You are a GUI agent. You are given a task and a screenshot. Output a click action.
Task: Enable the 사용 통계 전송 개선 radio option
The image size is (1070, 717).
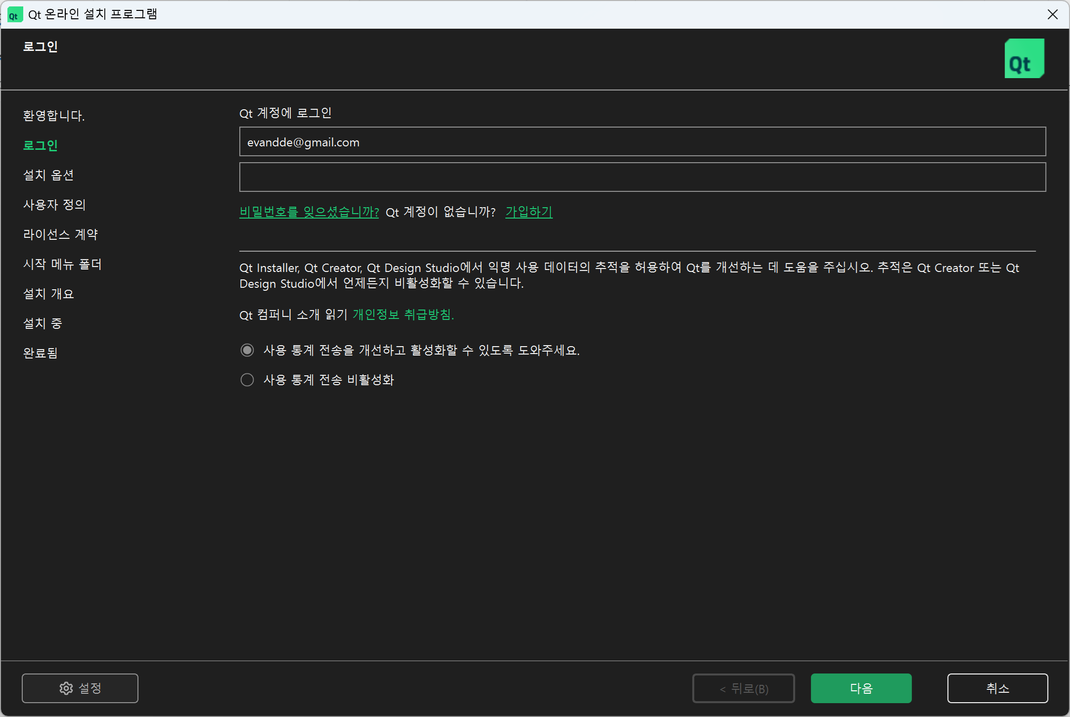coord(247,350)
